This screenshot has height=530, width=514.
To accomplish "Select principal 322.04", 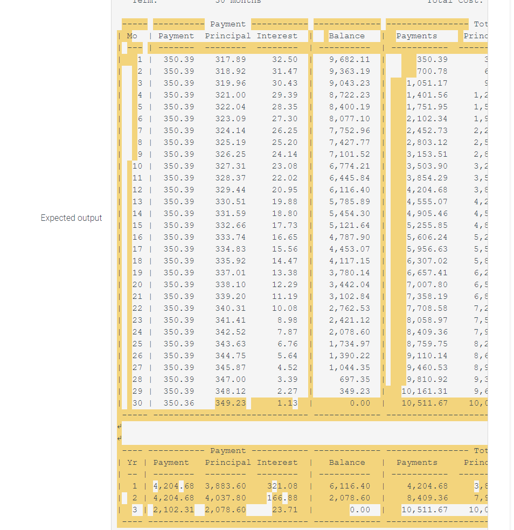I will [x=230, y=107].
